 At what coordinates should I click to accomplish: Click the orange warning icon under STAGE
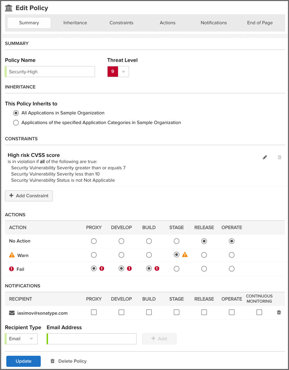click(185, 255)
